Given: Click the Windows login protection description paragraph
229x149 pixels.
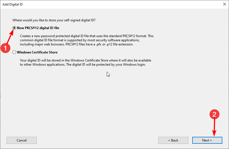Looking at the screenshot, I should (85, 62).
